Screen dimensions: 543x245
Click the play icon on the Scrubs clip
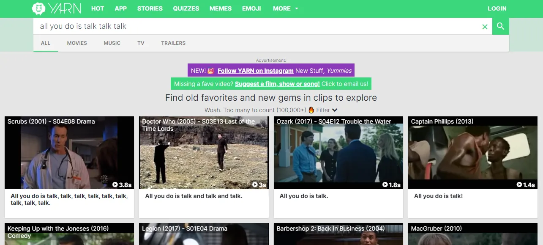click(115, 185)
